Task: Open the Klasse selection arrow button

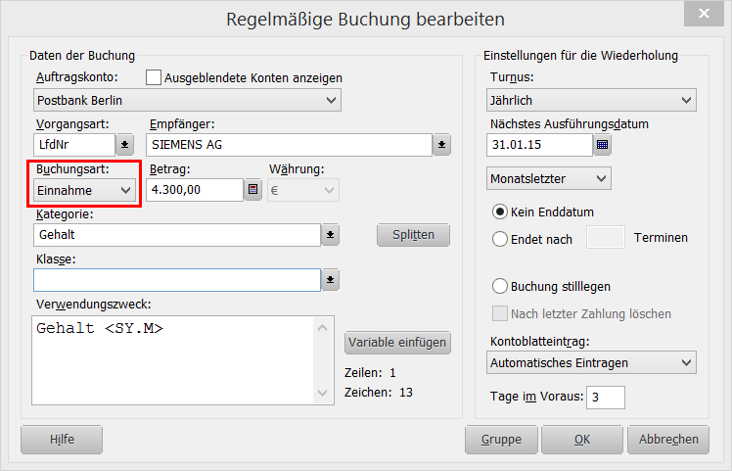Action: (331, 280)
